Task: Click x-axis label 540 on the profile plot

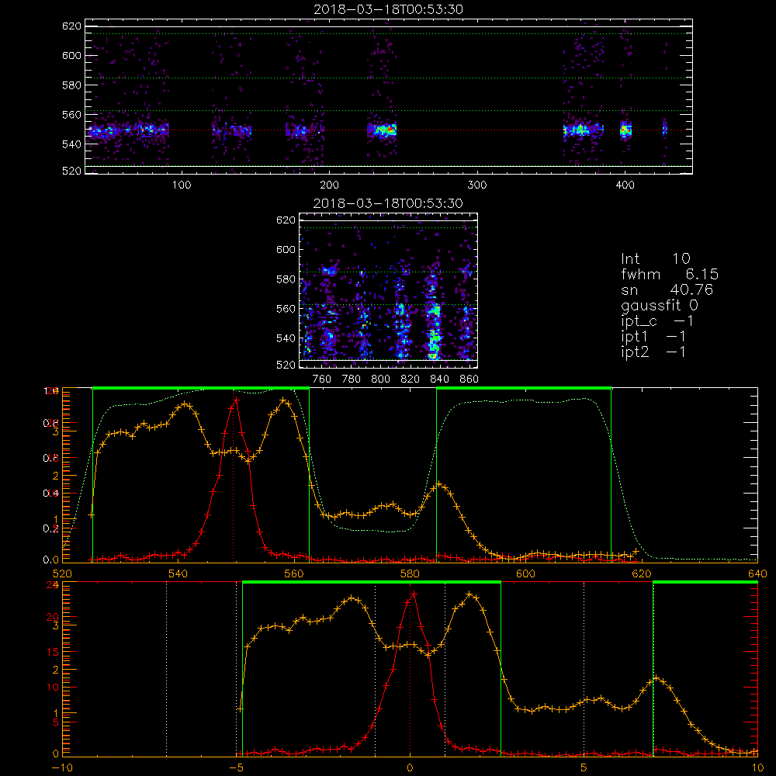Action: pyautogui.click(x=178, y=573)
